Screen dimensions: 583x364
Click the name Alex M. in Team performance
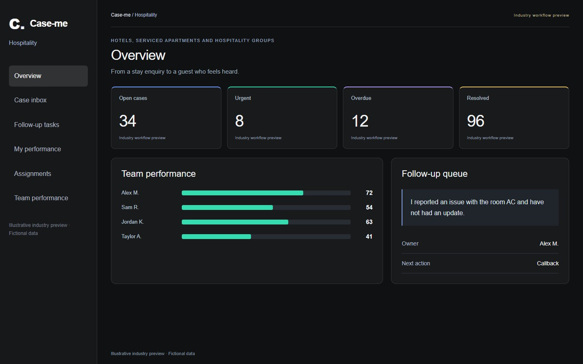coord(130,193)
